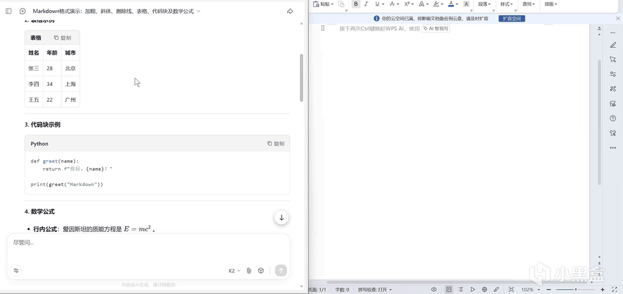Viewport: 623px width, 294px height.
Task: Toggle character shading A icon
Action: [x=466, y=4]
